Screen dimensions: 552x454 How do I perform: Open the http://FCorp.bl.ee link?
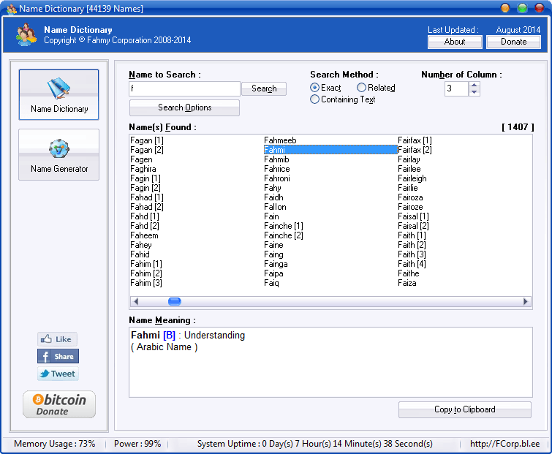pos(504,444)
